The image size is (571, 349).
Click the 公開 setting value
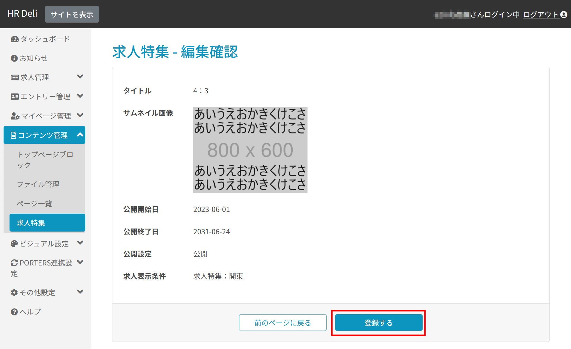tap(200, 254)
